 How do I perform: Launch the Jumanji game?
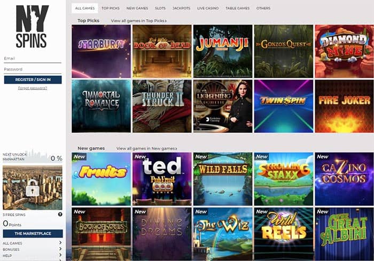(223, 51)
